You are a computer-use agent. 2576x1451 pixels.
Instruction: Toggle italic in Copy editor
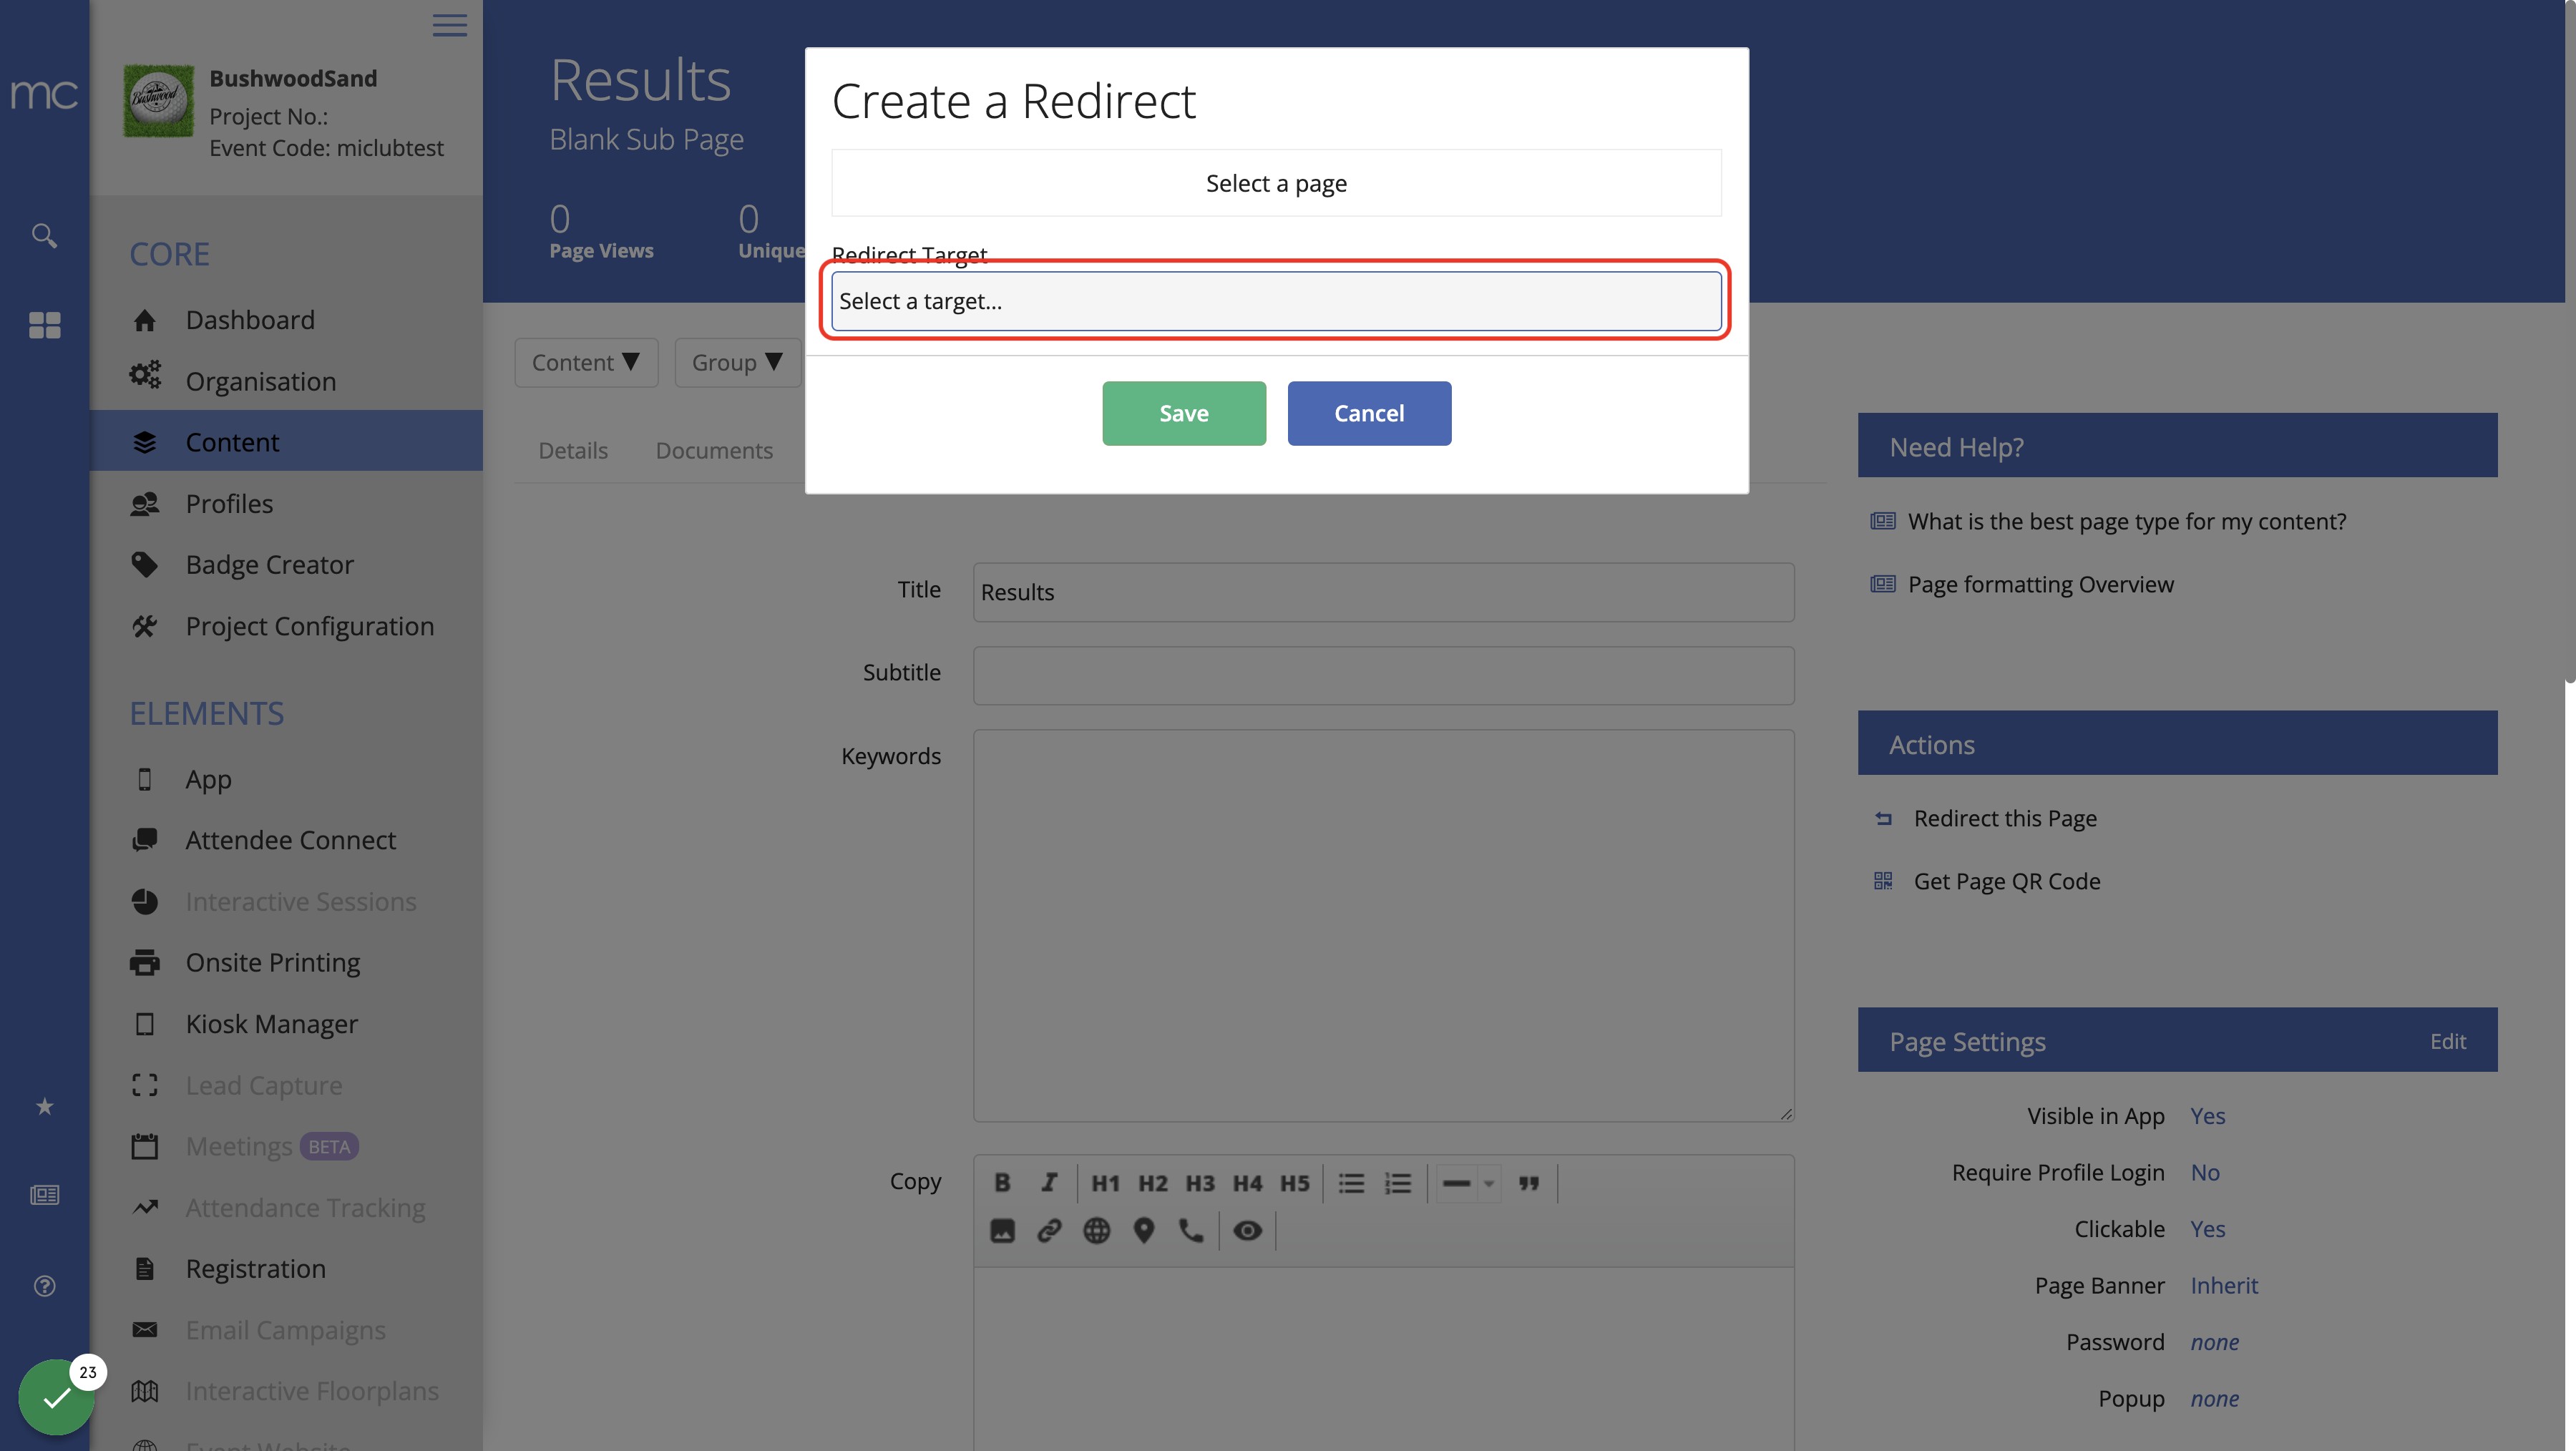[1049, 1183]
